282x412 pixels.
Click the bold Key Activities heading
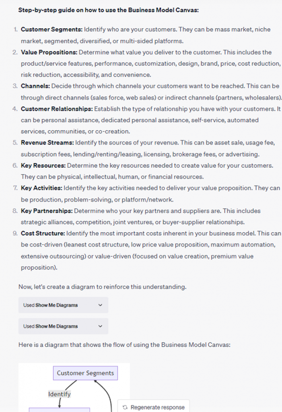41,188
